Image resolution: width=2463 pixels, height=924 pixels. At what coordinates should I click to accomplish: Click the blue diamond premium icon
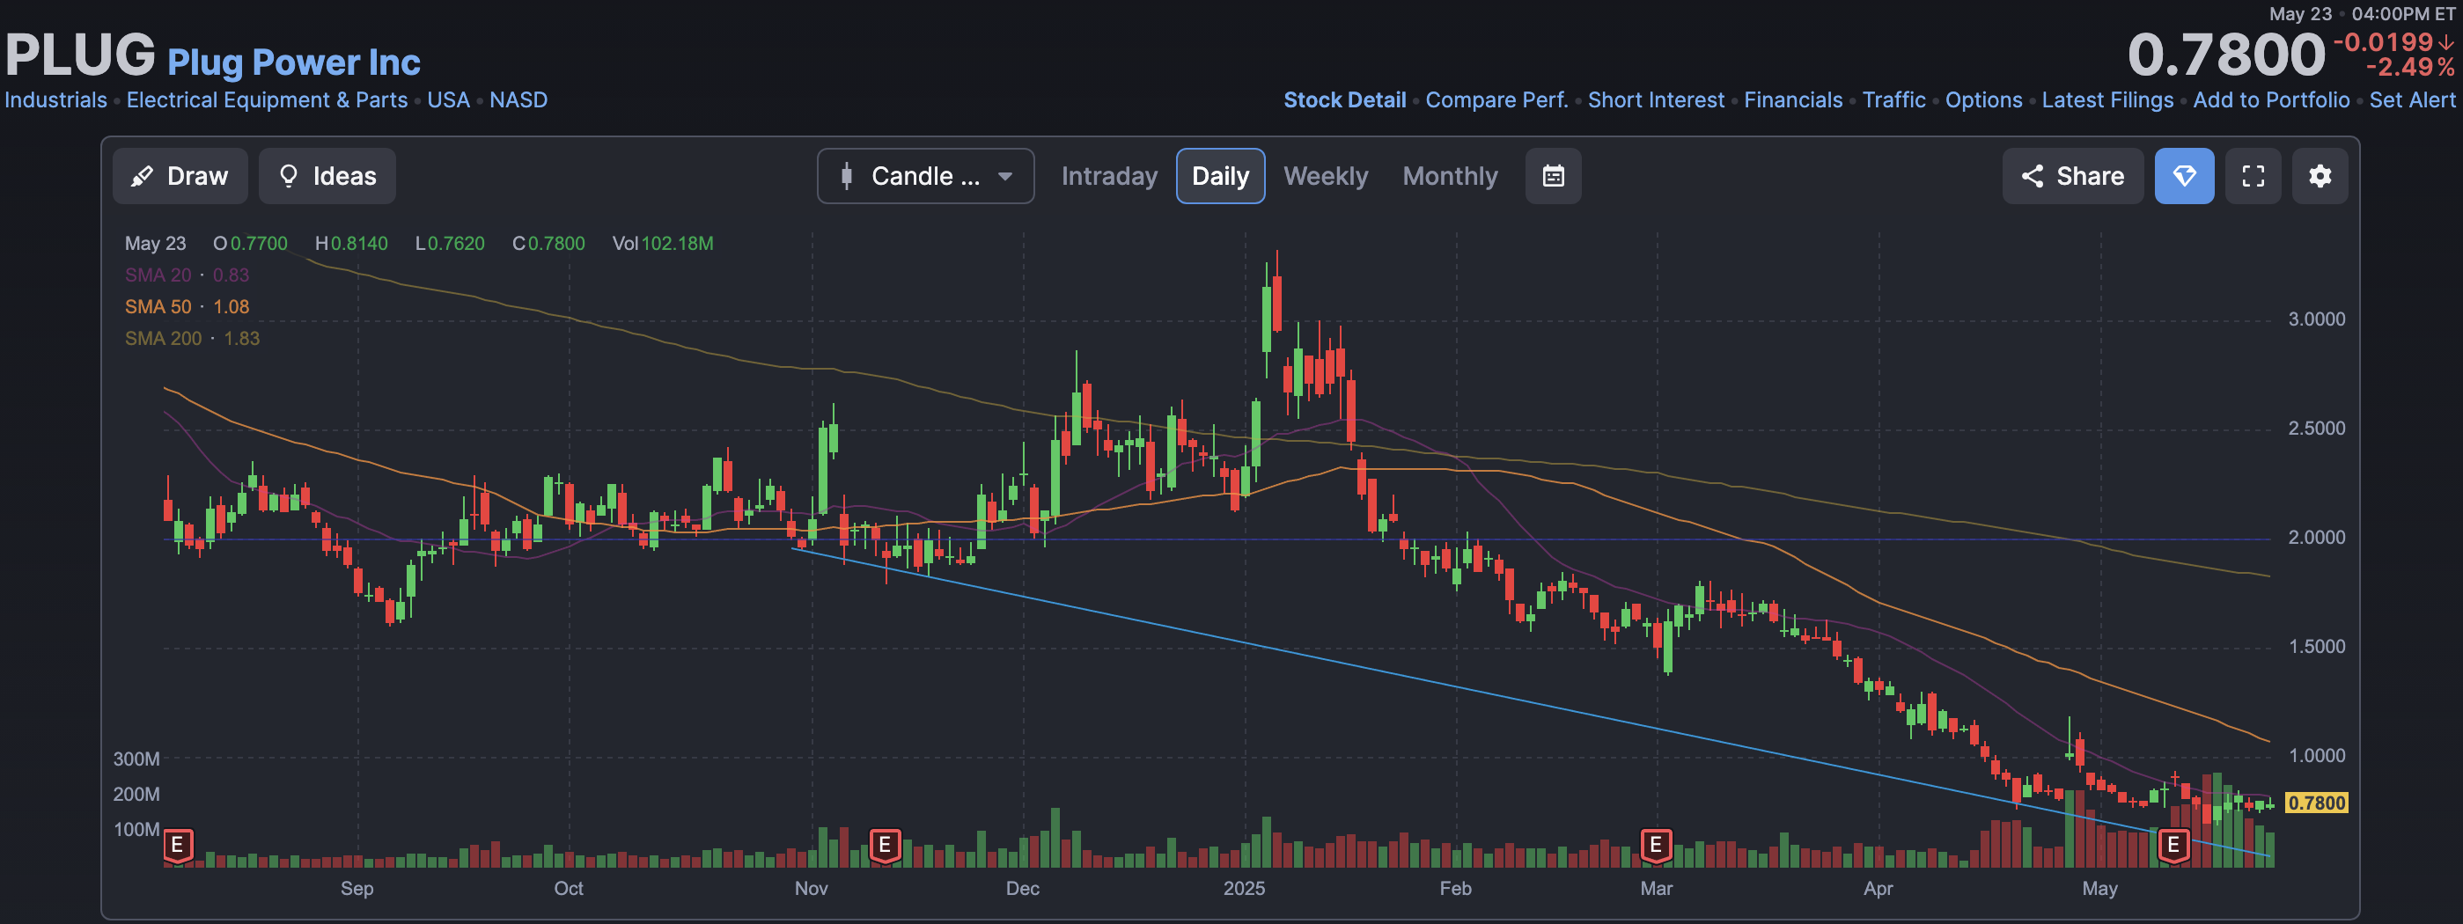2184,176
